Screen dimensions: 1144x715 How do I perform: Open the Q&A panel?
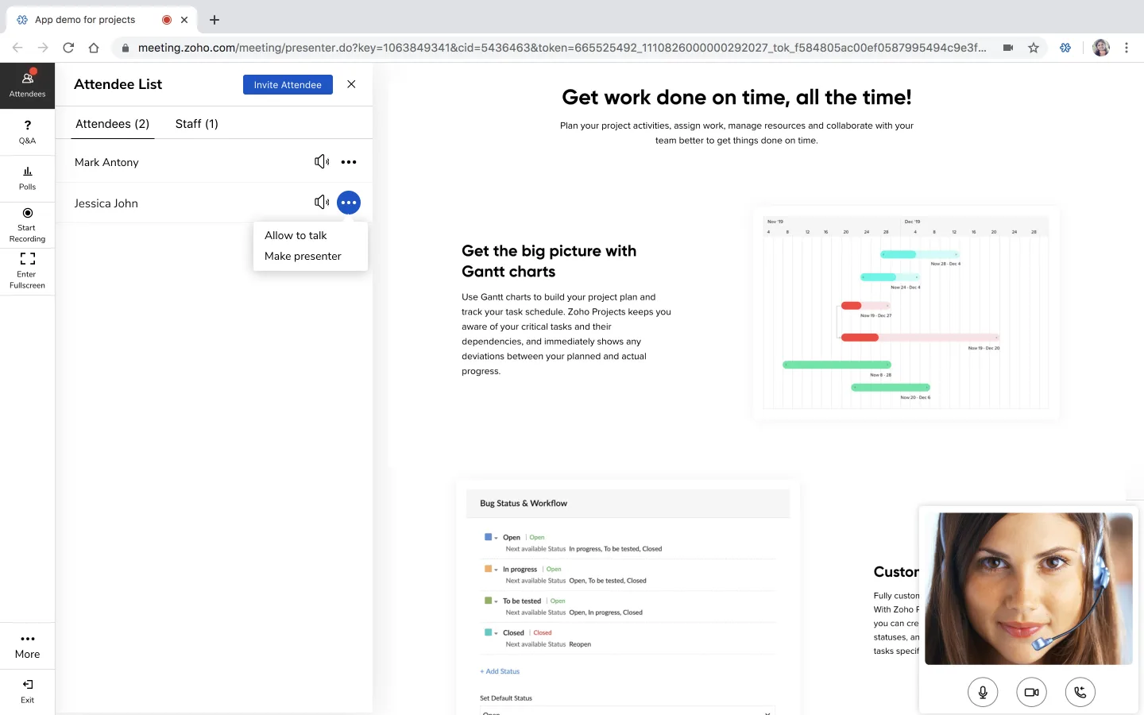point(27,132)
